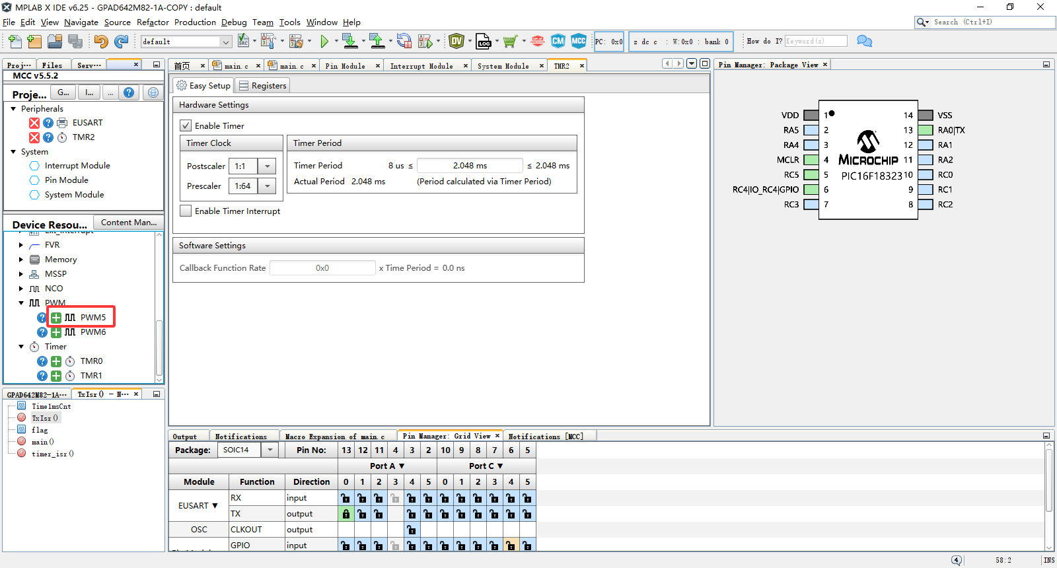The image size is (1057, 568).
Task: Add PWM5 with the green plus icon
Action: tap(56, 318)
